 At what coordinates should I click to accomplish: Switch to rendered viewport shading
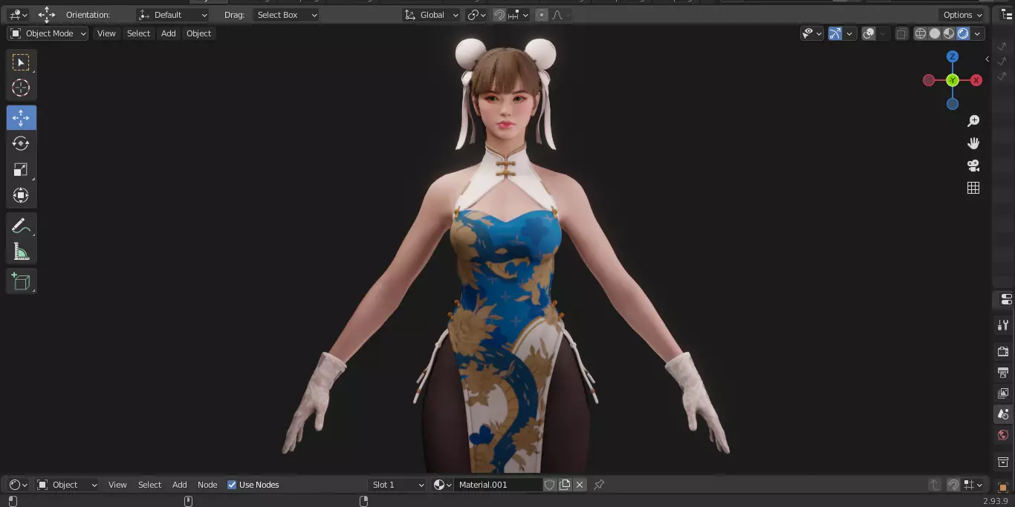pyautogui.click(x=963, y=33)
